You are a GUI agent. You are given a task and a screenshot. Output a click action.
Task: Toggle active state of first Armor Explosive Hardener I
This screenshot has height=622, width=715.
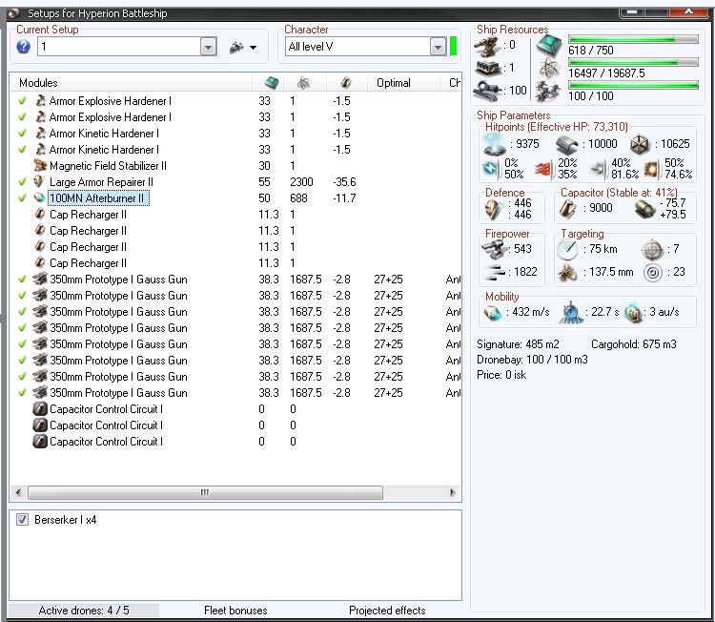click(22, 101)
